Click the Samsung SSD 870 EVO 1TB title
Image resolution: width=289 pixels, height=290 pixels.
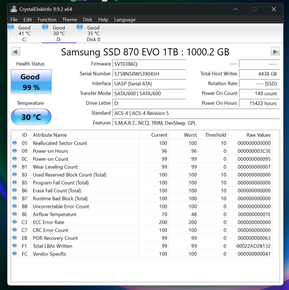[145, 52]
